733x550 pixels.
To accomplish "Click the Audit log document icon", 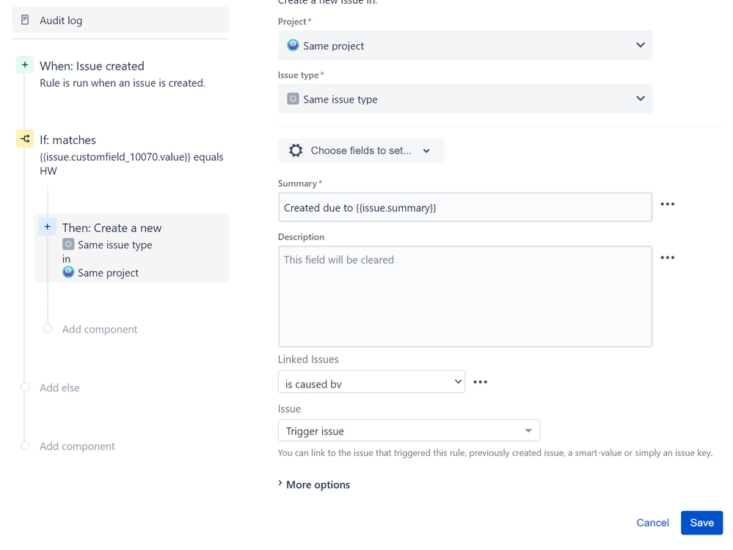I will 26,21.
